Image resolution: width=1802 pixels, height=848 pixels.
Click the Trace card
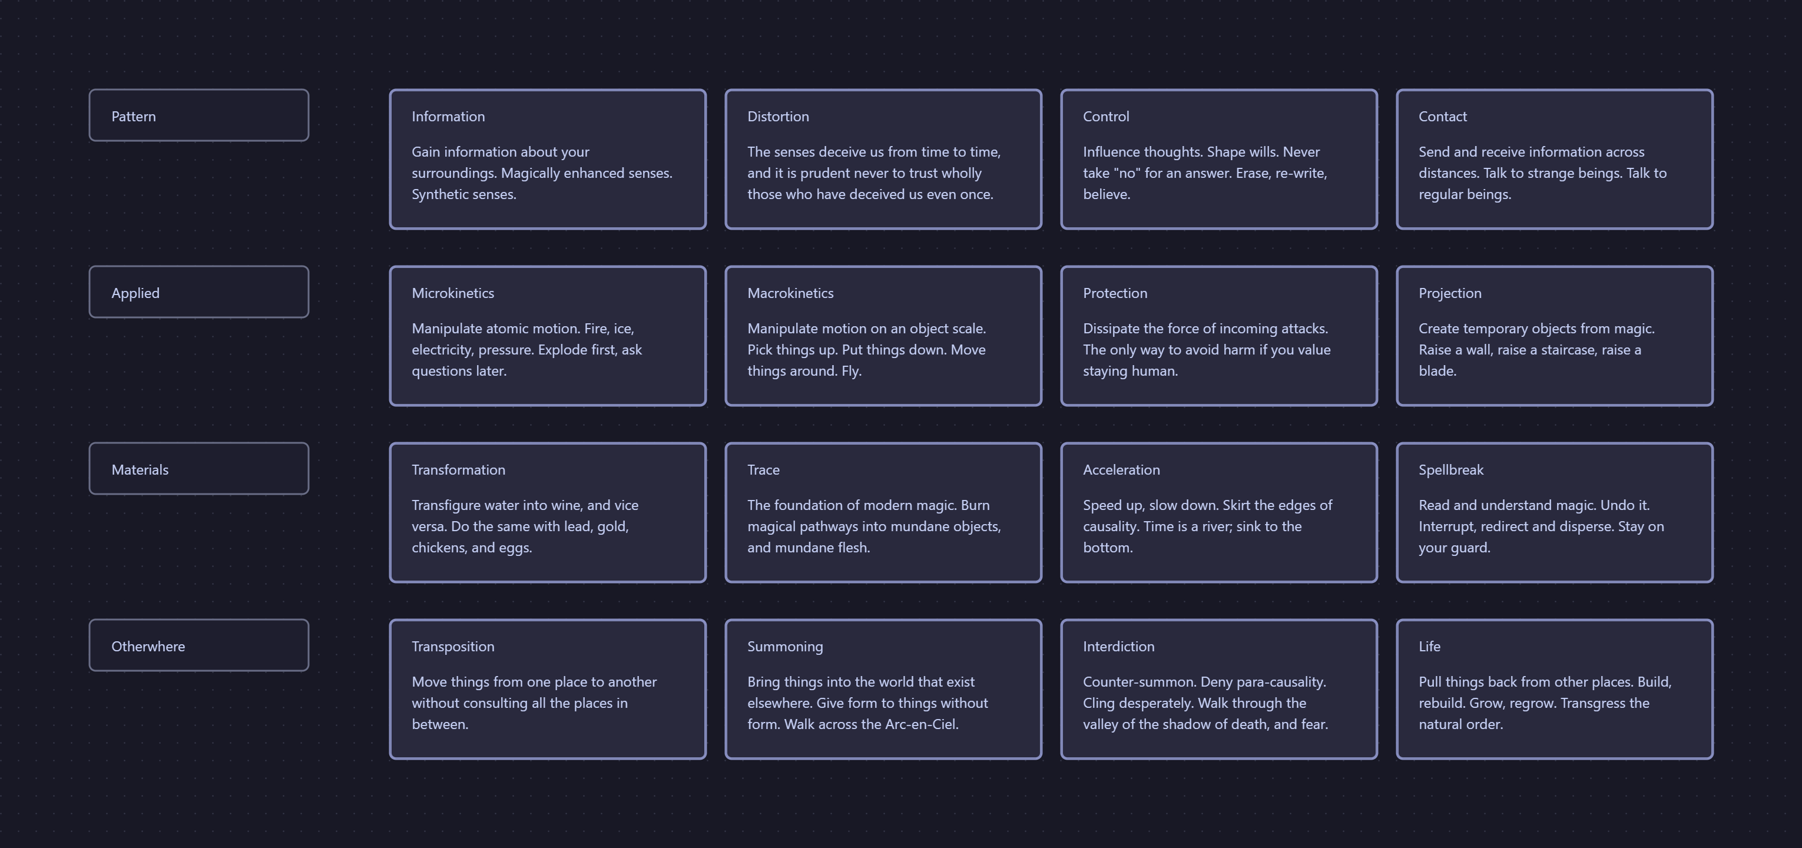click(883, 513)
